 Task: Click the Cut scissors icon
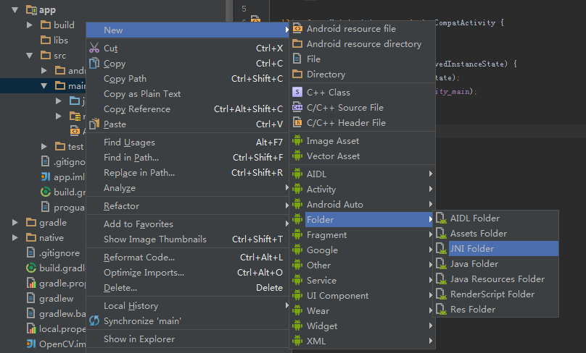point(94,48)
